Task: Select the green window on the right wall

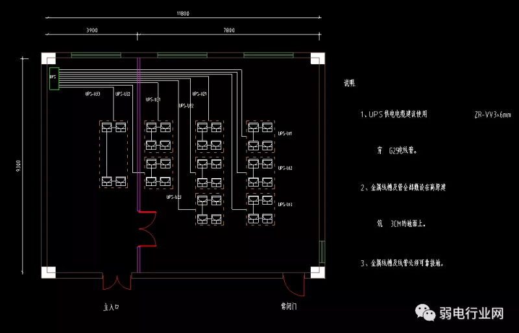Action: click(x=322, y=251)
